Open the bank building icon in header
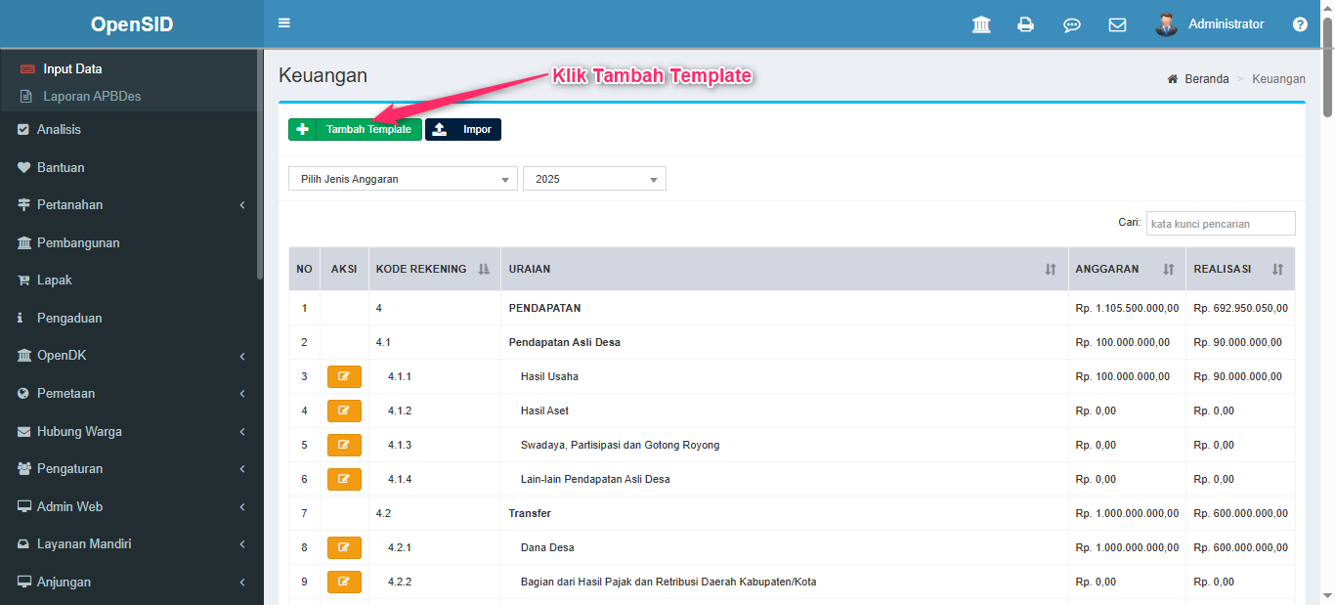1335x605 pixels. click(981, 24)
